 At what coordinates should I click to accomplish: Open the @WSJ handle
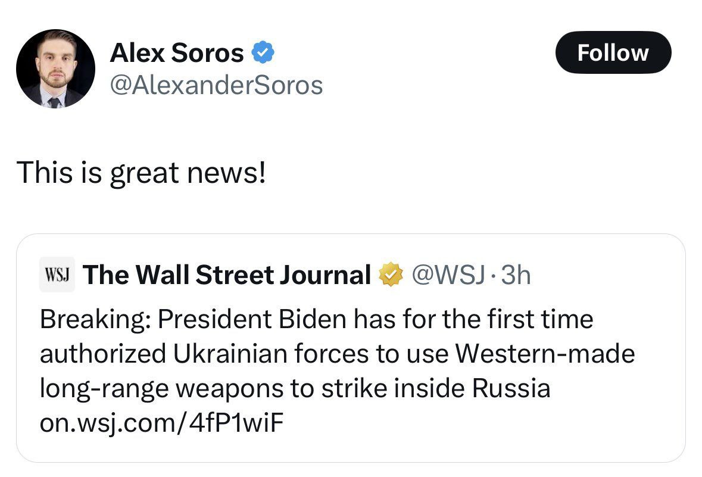tap(448, 275)
